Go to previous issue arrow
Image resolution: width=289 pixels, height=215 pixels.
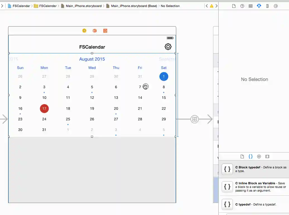207,6
